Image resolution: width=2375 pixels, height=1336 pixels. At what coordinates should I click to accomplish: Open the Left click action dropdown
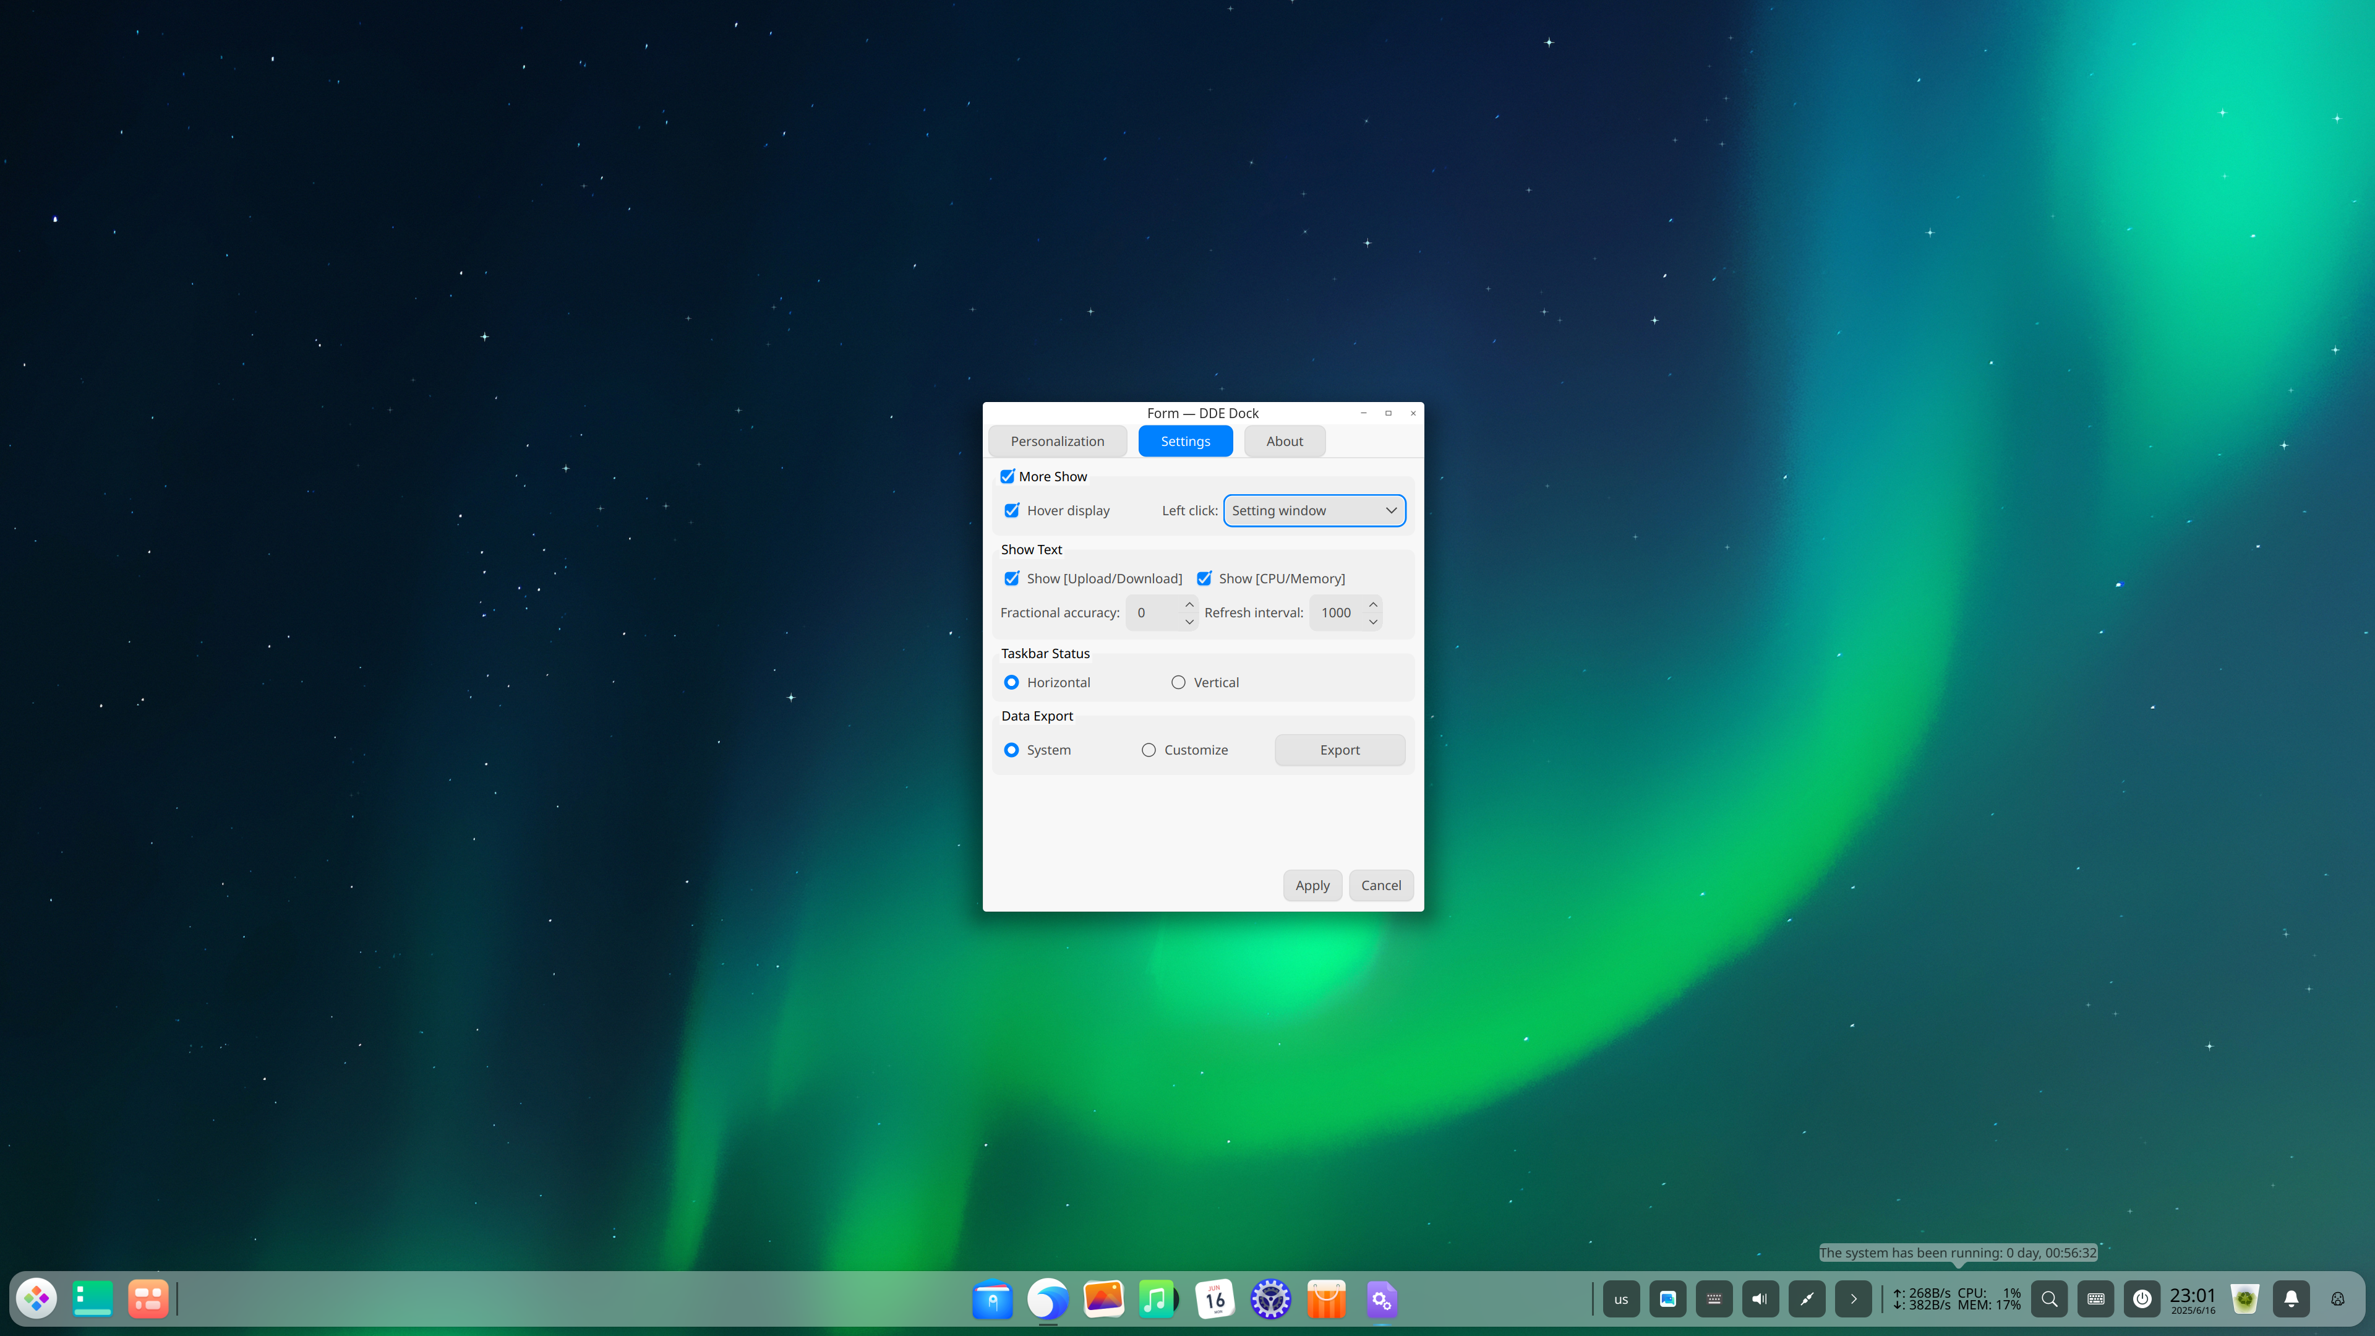[1314, 511]
